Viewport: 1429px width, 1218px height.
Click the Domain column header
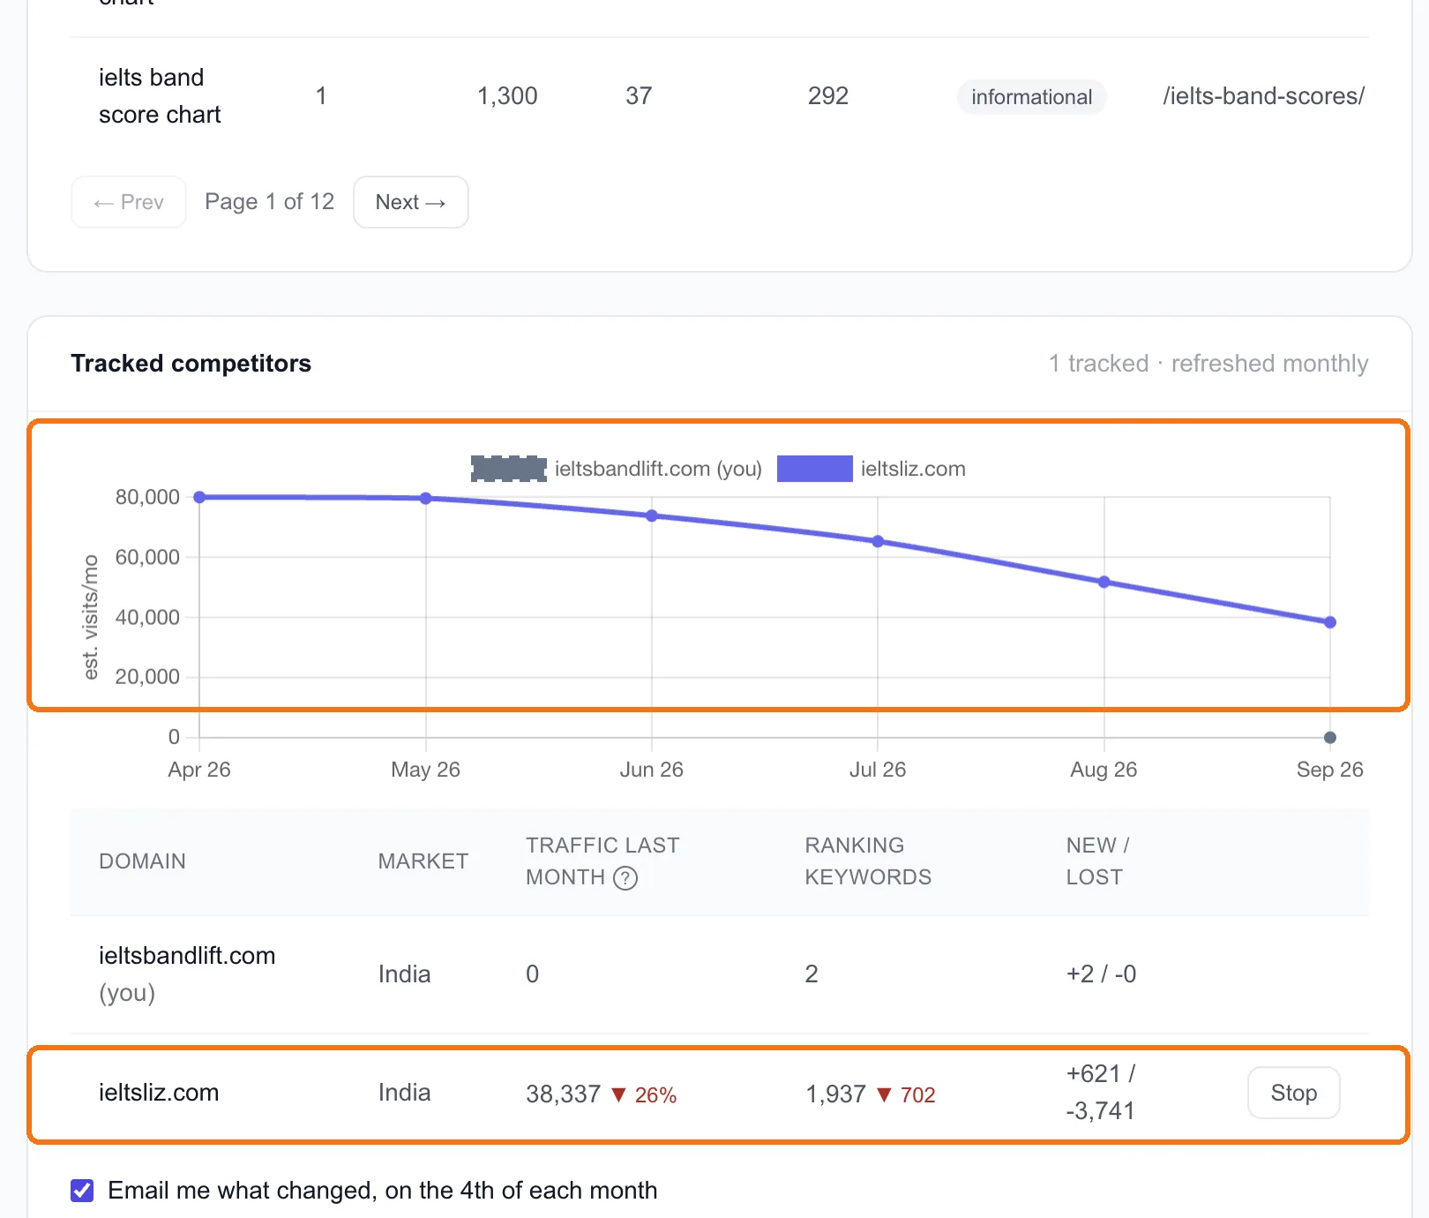(x=142, y=861)
